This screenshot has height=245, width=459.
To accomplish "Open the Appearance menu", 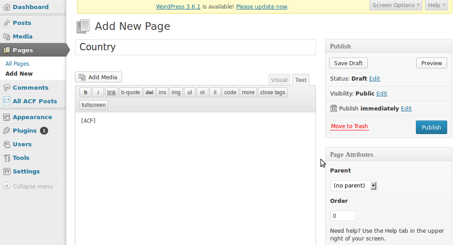I will click(x=32, y=117).
